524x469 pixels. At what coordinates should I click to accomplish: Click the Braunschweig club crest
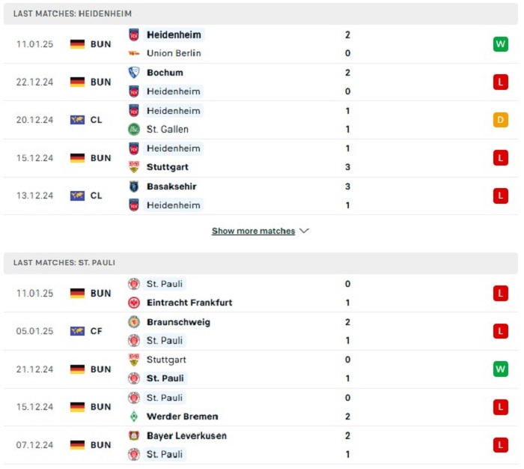point(134,322)
